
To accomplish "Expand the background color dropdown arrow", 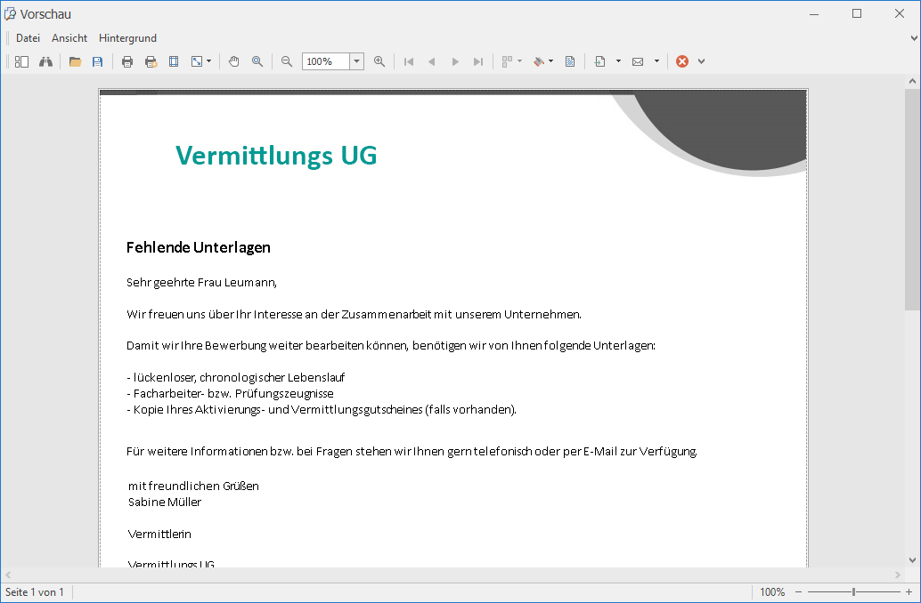I will click(x=551, y=61).
